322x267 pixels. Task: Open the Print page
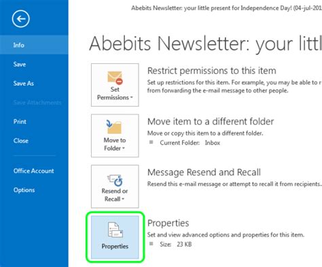coord(20,122)
